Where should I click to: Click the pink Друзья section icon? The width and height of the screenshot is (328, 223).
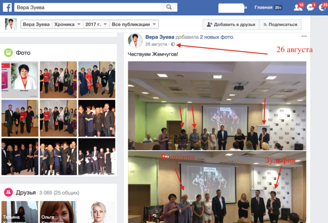[x=8, y=192]
